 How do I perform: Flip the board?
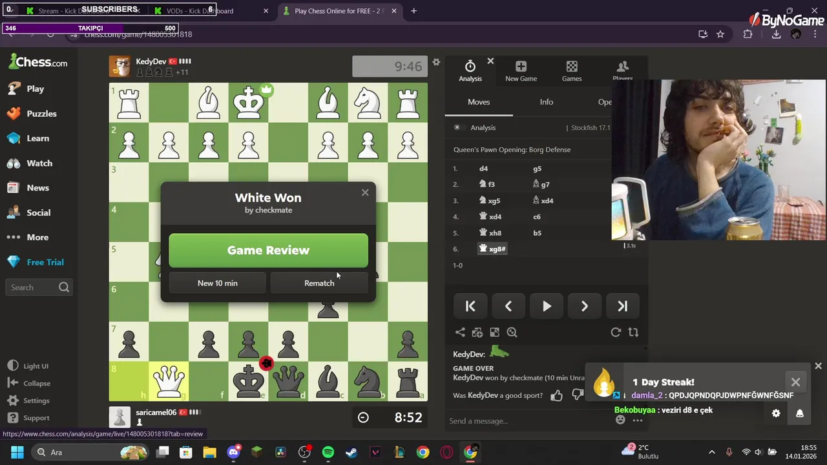[633, 332]
